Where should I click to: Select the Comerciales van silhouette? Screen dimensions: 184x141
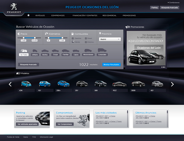102,50
